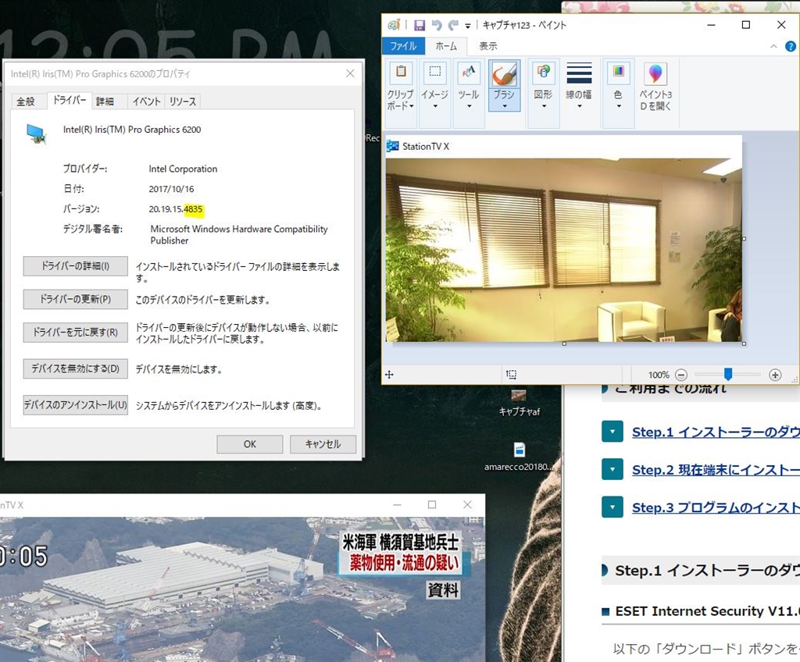Close the bottom StationTV X window
The width and height of the screenshot is (800, 662).
(467, 505)
